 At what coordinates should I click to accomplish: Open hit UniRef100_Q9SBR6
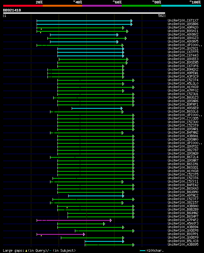(183, 24)
